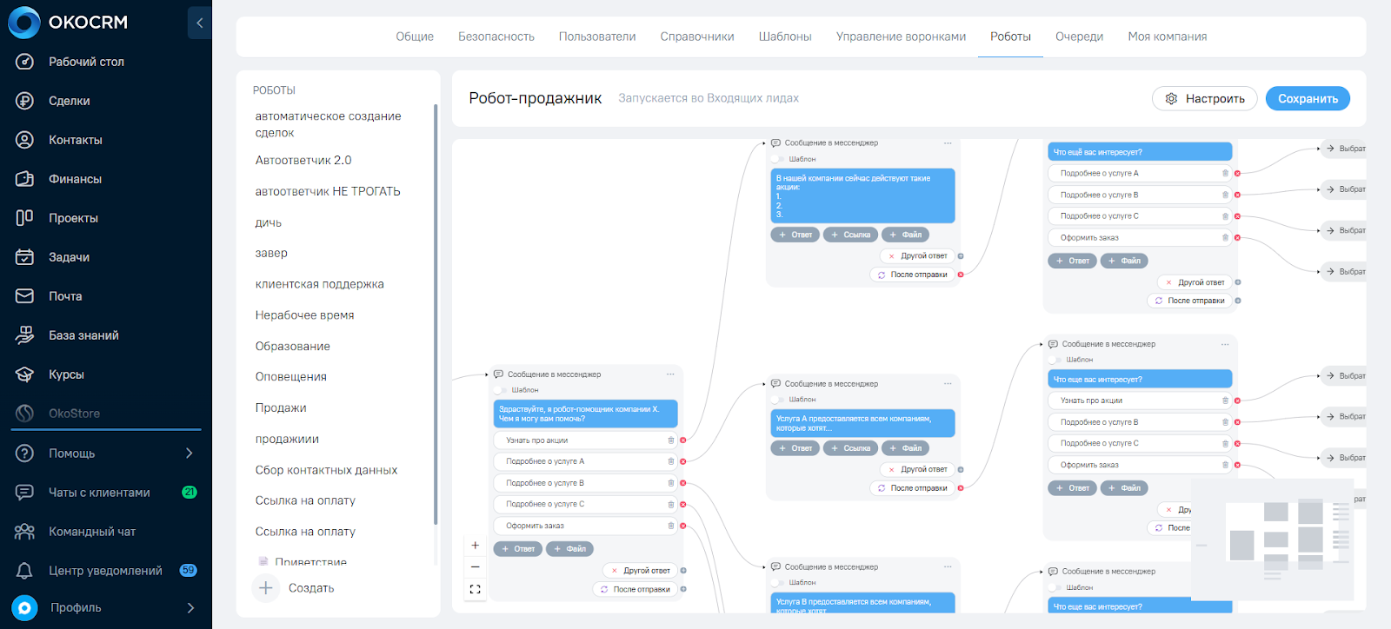
Task: Click the canvas zoom out minus button
Action: click(475, 566)
